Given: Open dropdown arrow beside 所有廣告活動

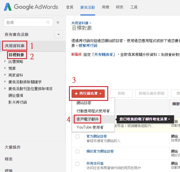Looking at the screenshot, I should (x=58, y=34).
